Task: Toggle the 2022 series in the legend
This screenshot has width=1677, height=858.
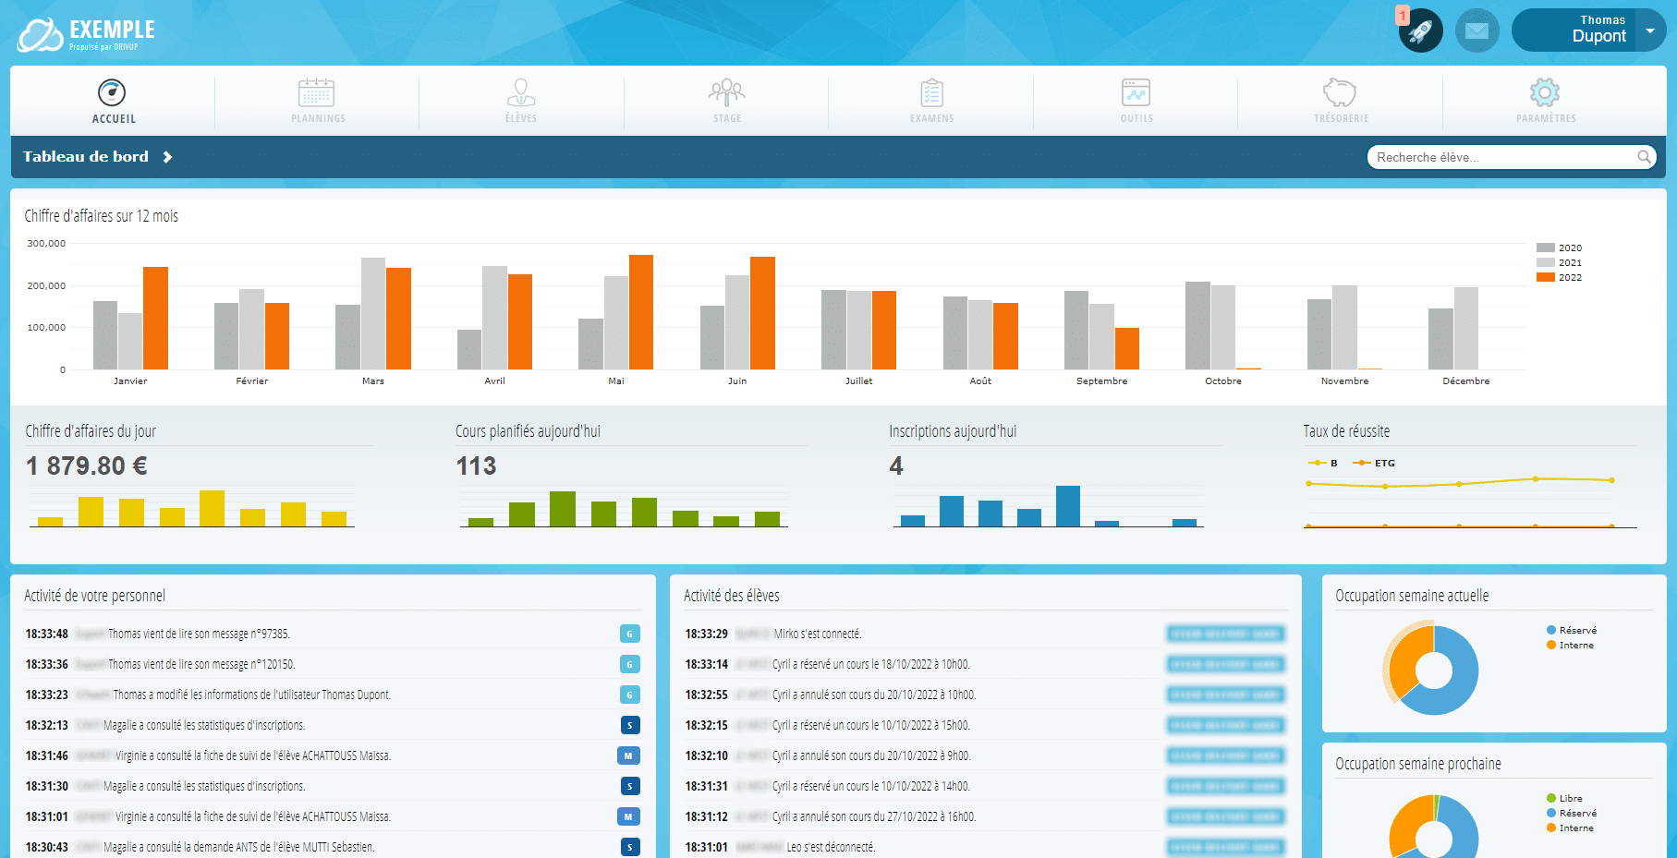Action: tap(1559, 277)
